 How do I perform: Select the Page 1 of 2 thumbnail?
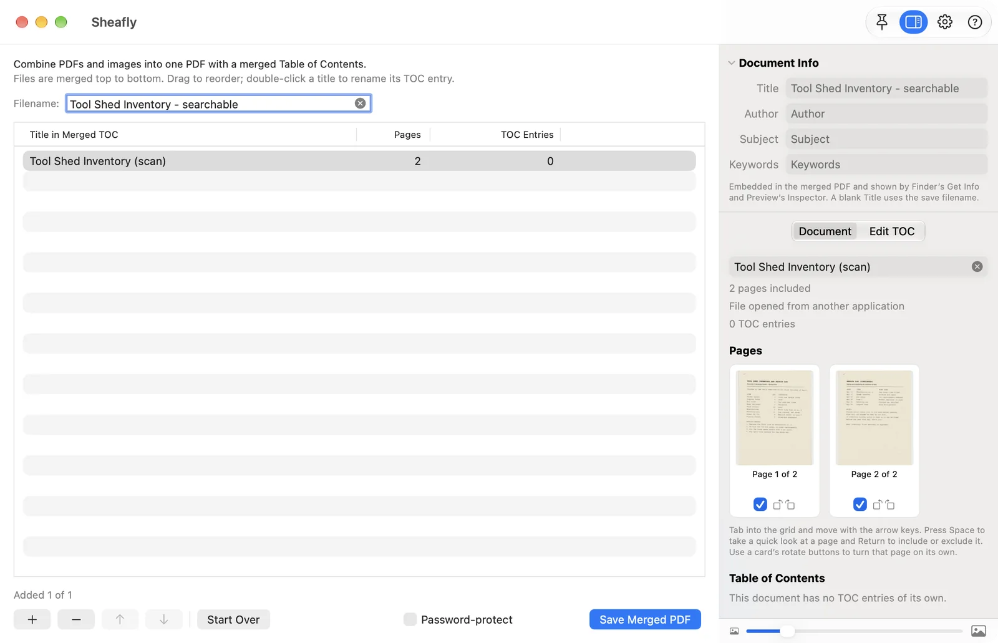(775, 418)
